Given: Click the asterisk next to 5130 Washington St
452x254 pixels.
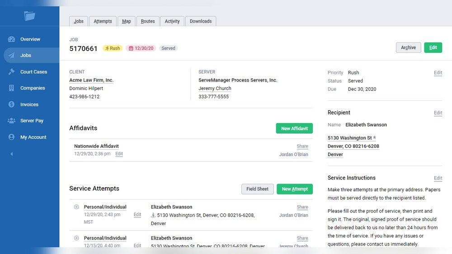Looking at the screenshot, I should pyautogui.click(x=374, y=138).
